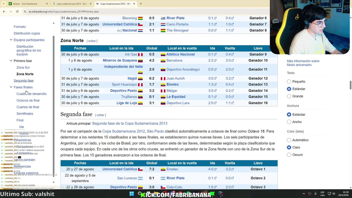
Task: Collapse the Fases finales section
Action: click(x=11, y=87)
